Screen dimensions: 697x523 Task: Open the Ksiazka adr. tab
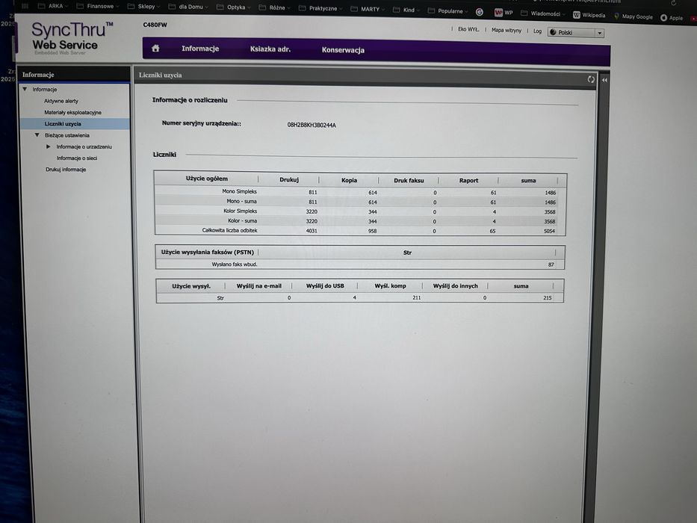tap(270, 49)
